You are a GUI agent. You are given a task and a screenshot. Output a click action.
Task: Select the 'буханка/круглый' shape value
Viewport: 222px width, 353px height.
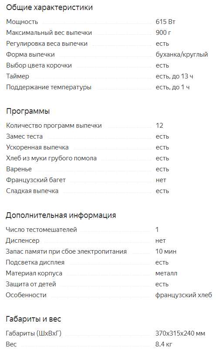point(182,54)
